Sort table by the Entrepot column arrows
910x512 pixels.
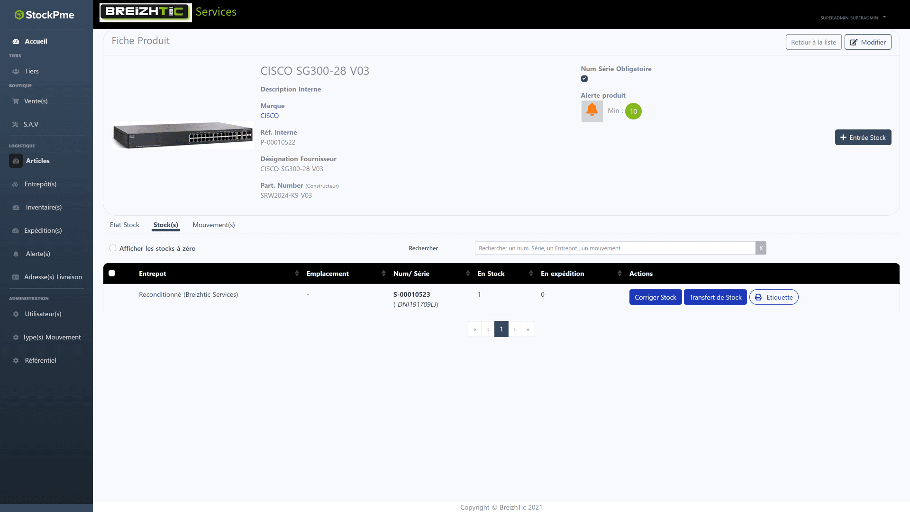point(297,274)
